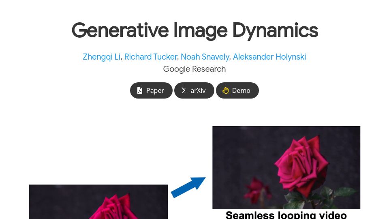The width and height of the screenshot is (389, 219).
Task: Follow the Noah Snavely link
Action: 205,57
